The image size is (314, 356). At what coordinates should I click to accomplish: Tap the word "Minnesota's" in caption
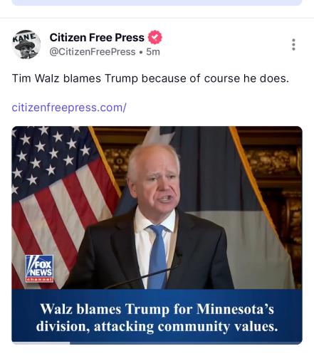click(236, 309)
